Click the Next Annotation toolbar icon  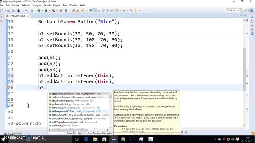point(117,10)
